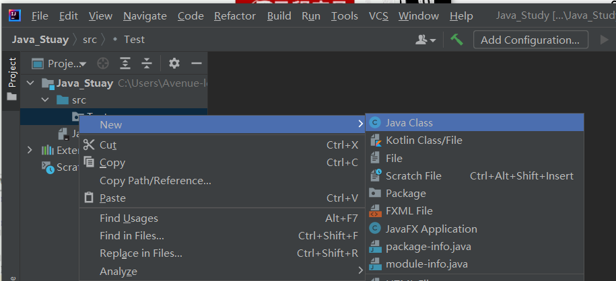The height and width of the screenshot is (281, 616).
Task: Click the user account icon in toolbar
Action: click(x=425, y=40)
